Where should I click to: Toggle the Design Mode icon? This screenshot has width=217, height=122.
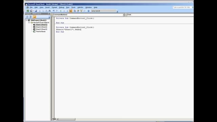(71, 11)
